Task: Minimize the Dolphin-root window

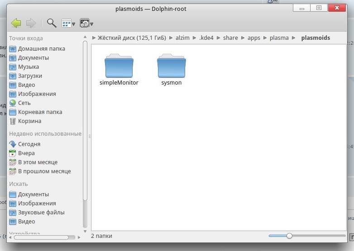Action: [x=302, y=8]
